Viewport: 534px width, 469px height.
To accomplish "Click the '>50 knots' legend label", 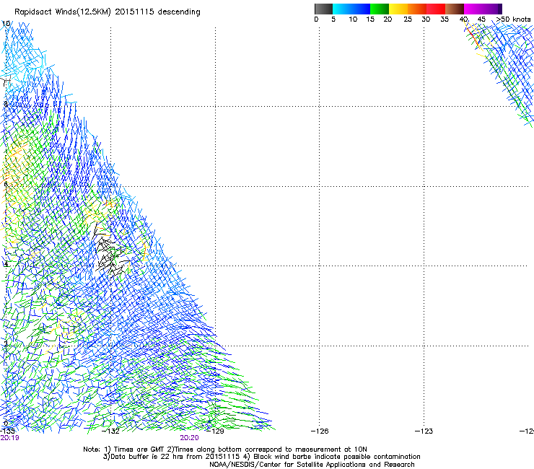I will click(x=513, y=19).
